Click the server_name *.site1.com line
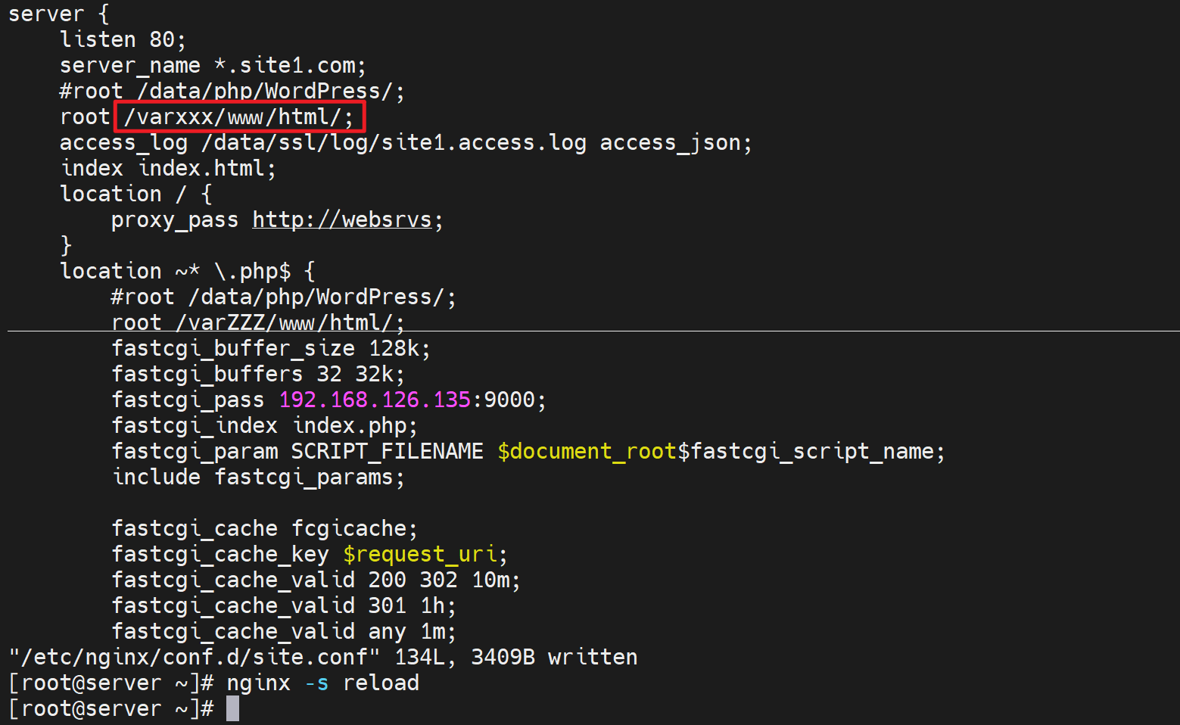This screenshot has width=1180, height=725. (213, 66)
